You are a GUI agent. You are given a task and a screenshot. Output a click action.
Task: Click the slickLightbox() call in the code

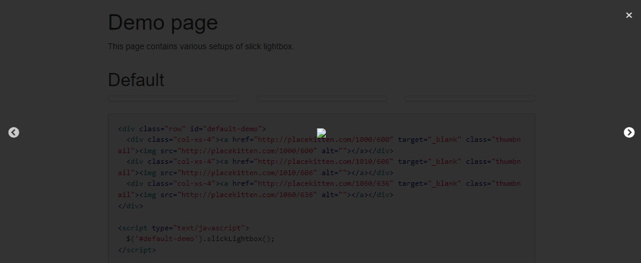click(239, 239)
